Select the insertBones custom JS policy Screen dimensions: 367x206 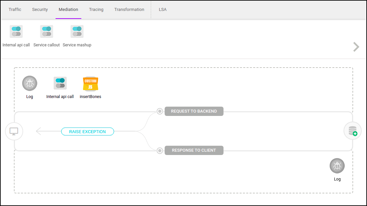point(90,83)
